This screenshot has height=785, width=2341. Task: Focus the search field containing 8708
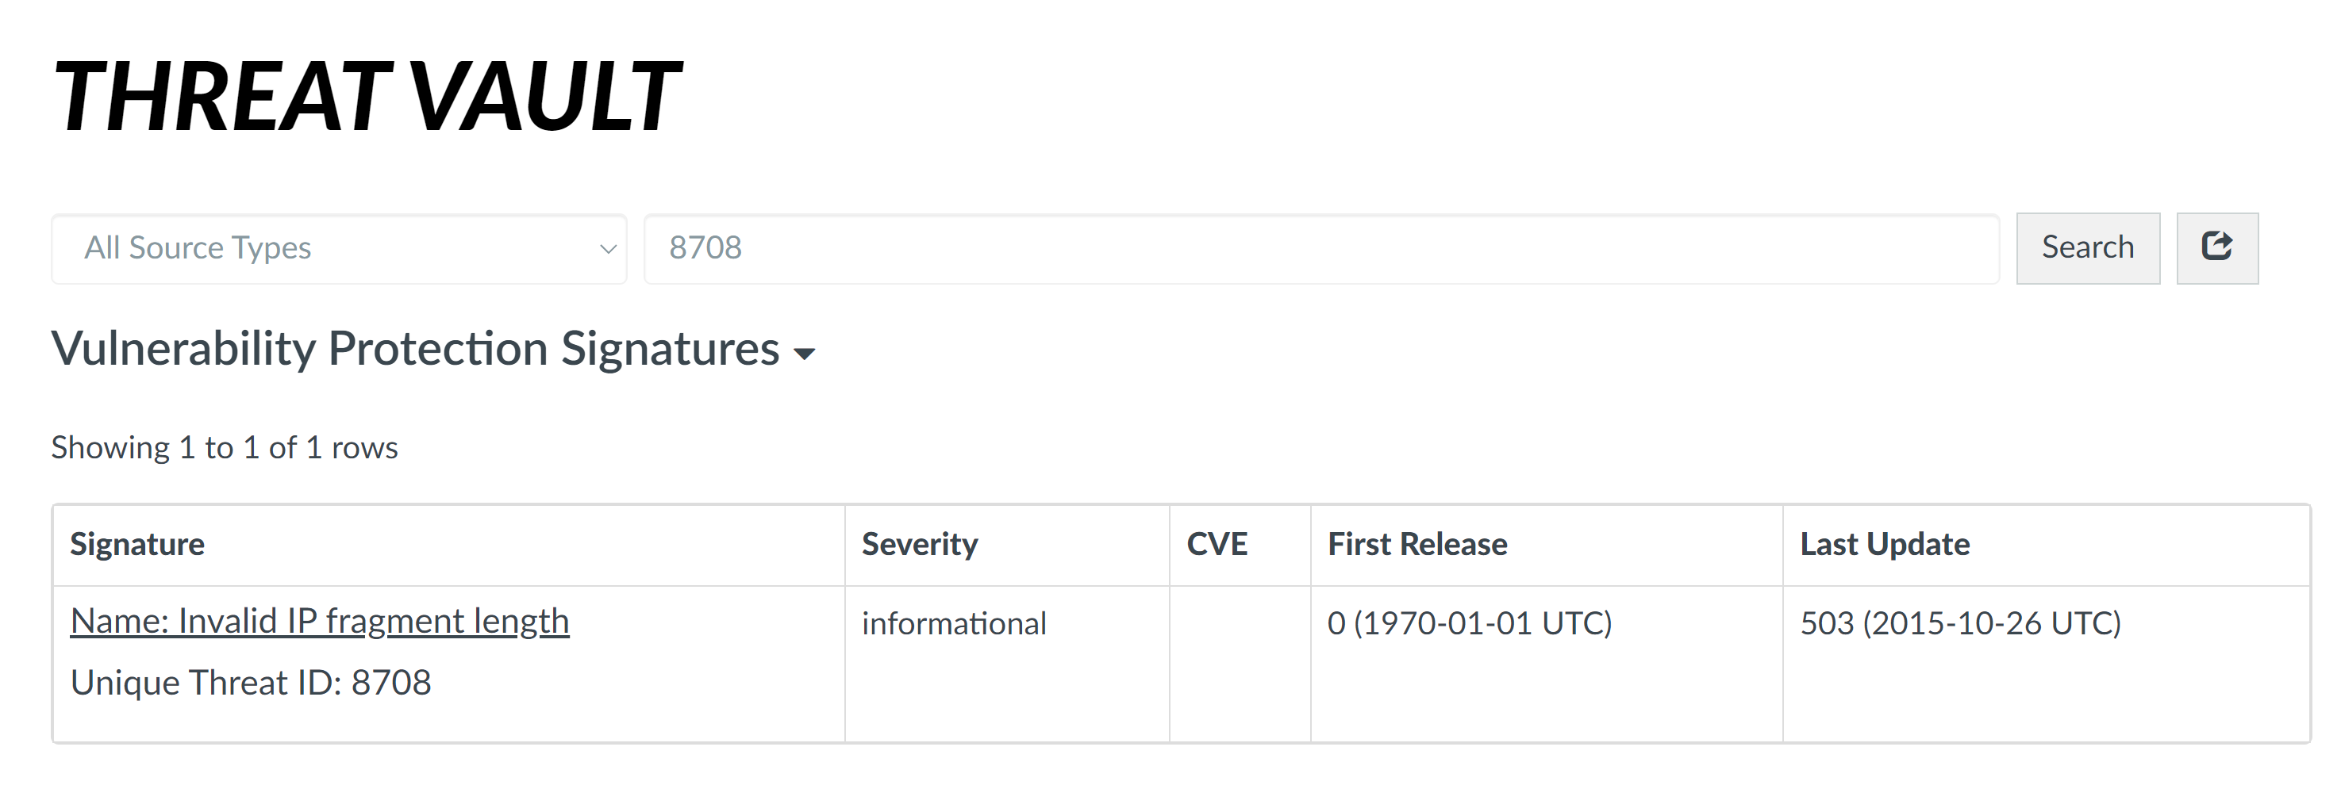[x=1320, y=248]
